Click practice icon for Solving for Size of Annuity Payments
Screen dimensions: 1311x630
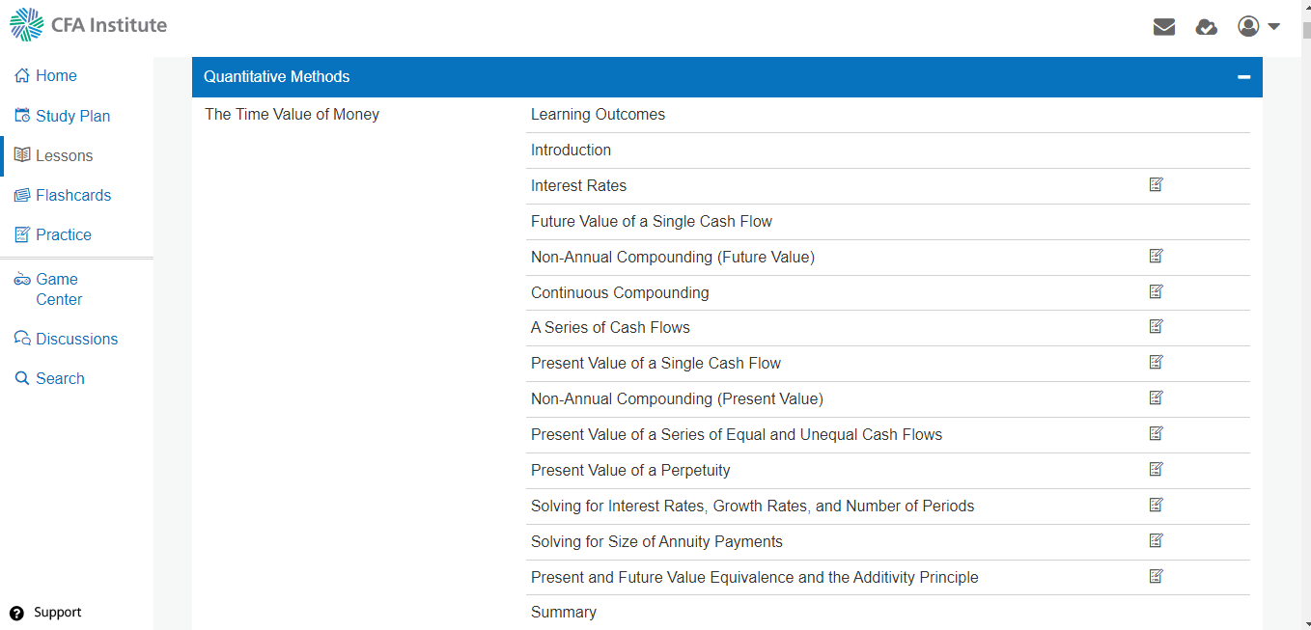coord(1157,540)
